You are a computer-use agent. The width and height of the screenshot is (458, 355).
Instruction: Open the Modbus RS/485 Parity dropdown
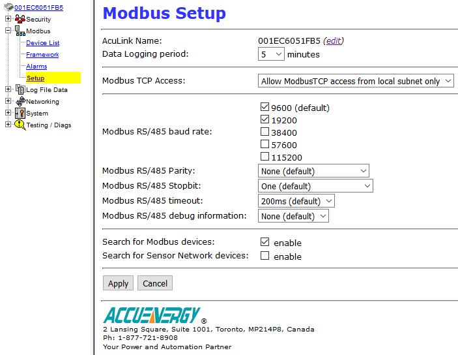313,171
